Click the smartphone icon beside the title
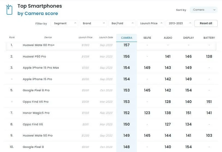Viewport: 222px width, 152px height. point(9,10)
